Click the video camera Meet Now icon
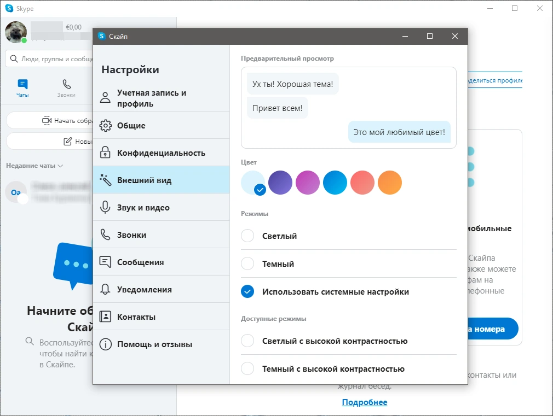553x416 pixels. [47, 120]
